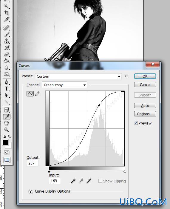
Task: Change the screen mode
Action: (7, 160)
